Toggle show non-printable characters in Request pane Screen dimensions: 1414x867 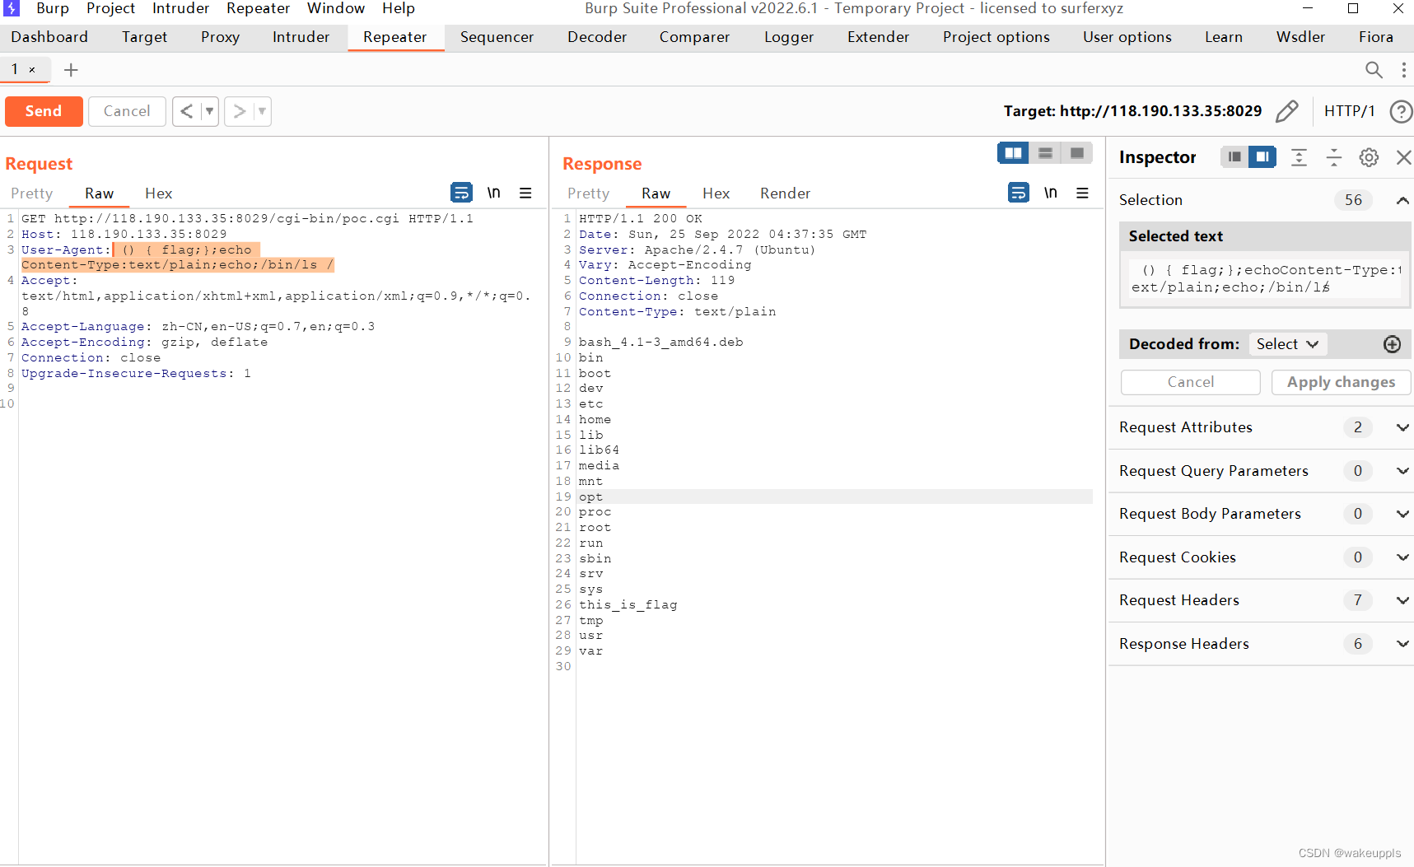coord(493,193)
